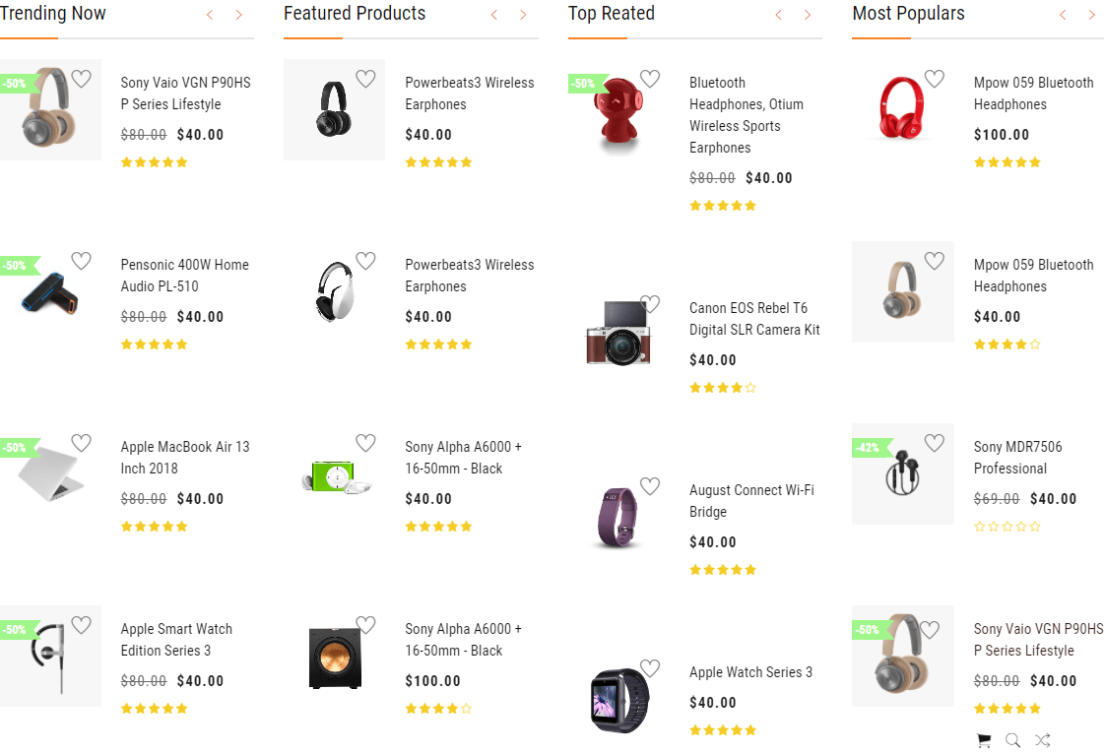Click the Trending Now heading
This screenshot has width=1104, height=753.
[x=53, y=14]
